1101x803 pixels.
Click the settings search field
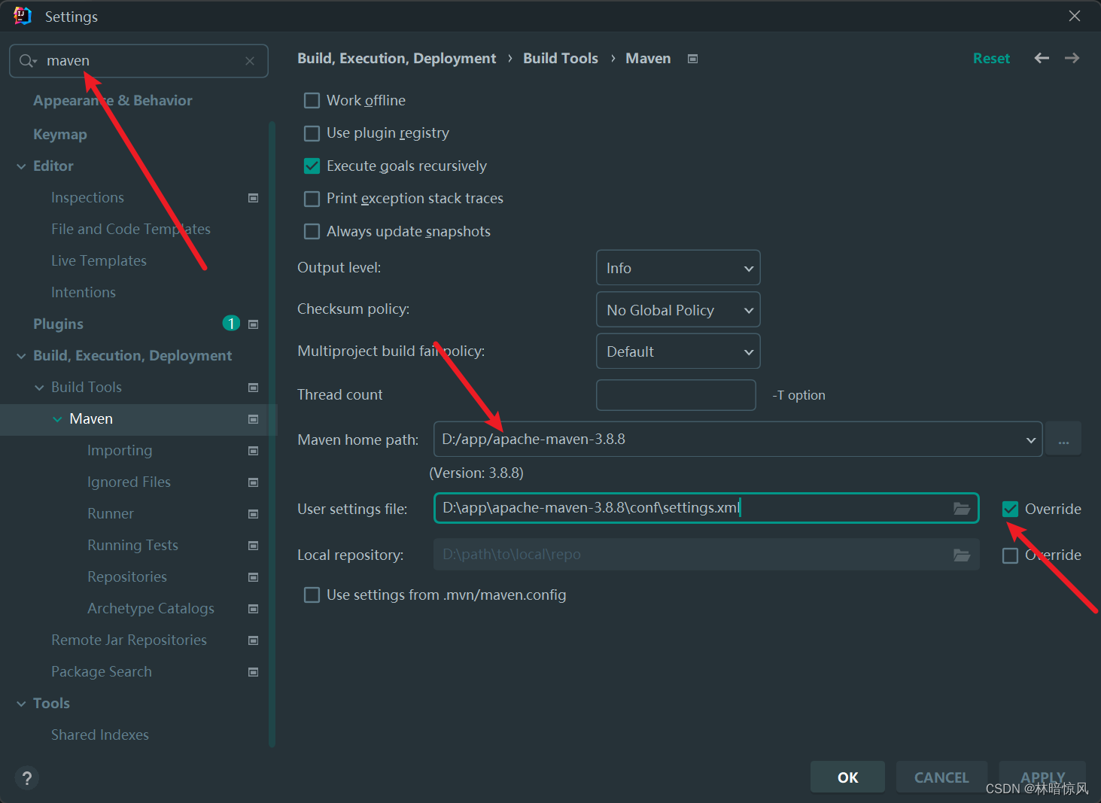pyautogui.click(x=138, y=61)
